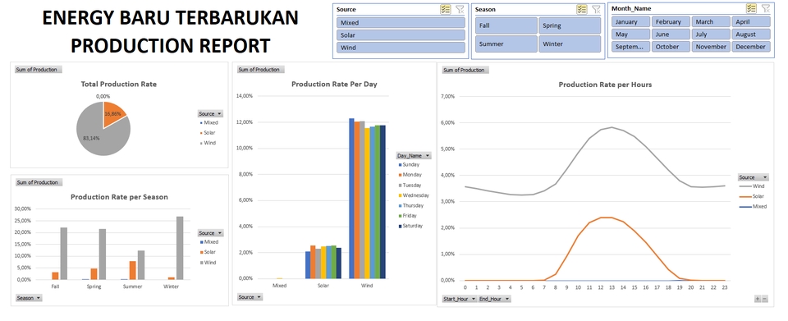
Task: Select April month button
Action: (751, 21)
